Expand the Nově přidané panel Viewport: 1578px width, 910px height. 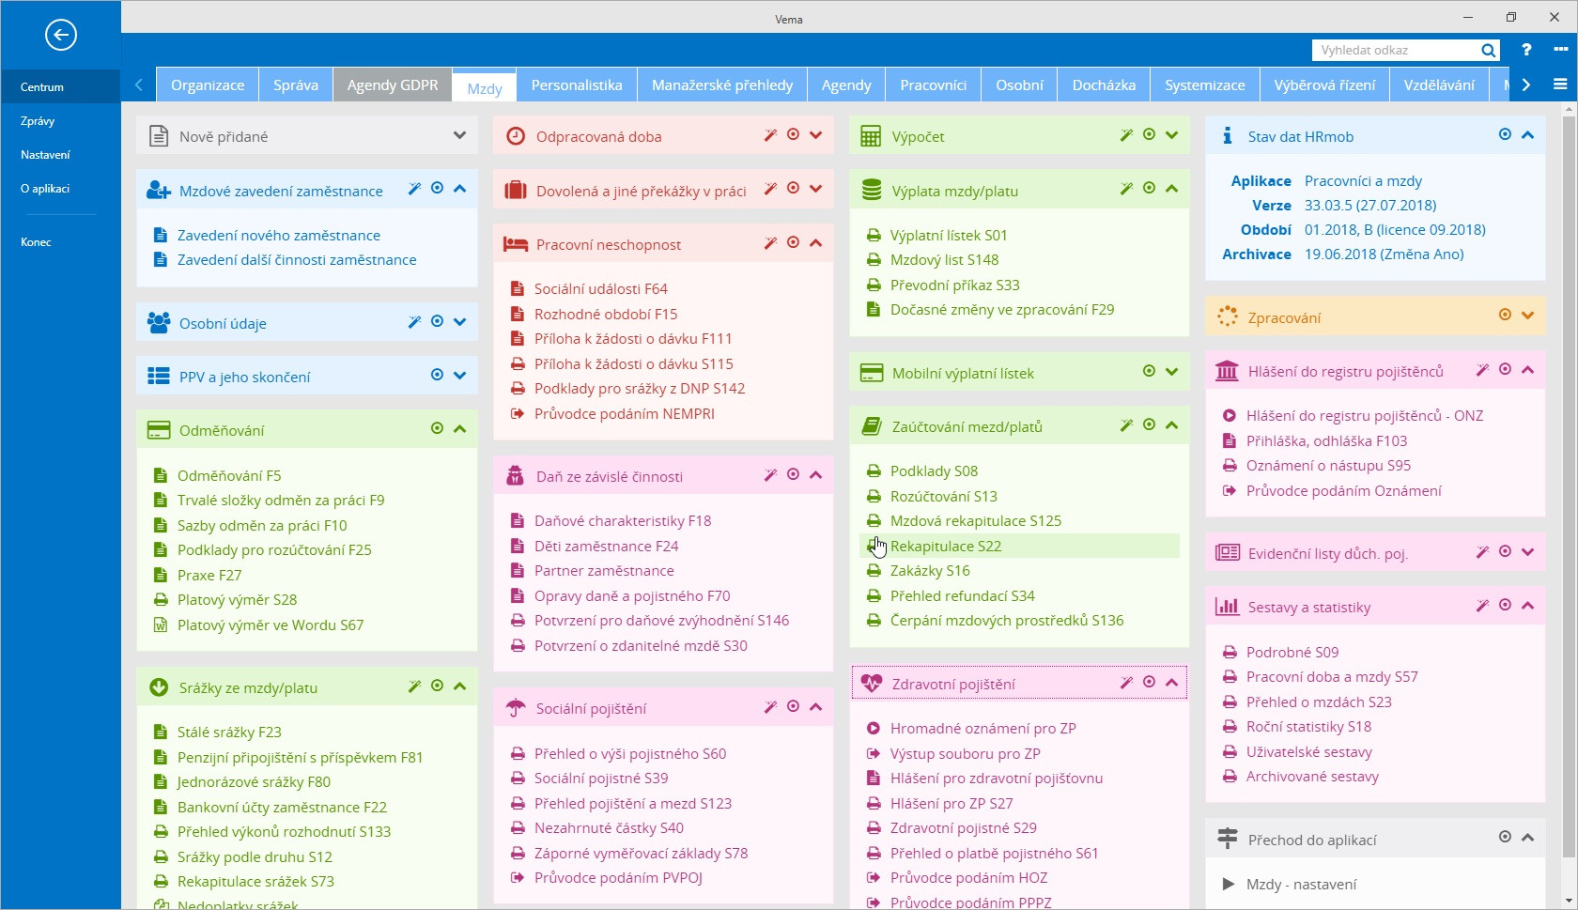[459, 136]
